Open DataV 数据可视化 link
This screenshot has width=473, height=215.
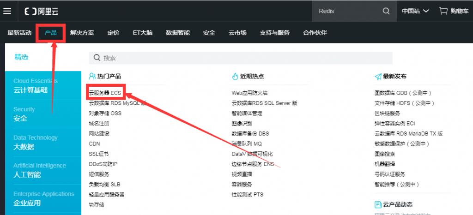pos(252,154)
